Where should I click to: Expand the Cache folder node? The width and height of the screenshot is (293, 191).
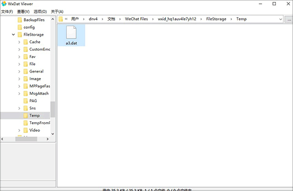(x=19, y=42)
